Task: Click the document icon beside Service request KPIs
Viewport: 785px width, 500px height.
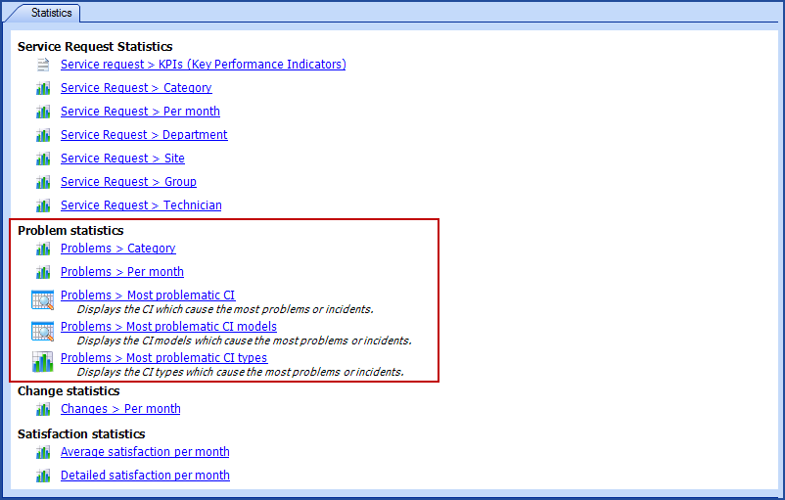Action: point(43,65)
